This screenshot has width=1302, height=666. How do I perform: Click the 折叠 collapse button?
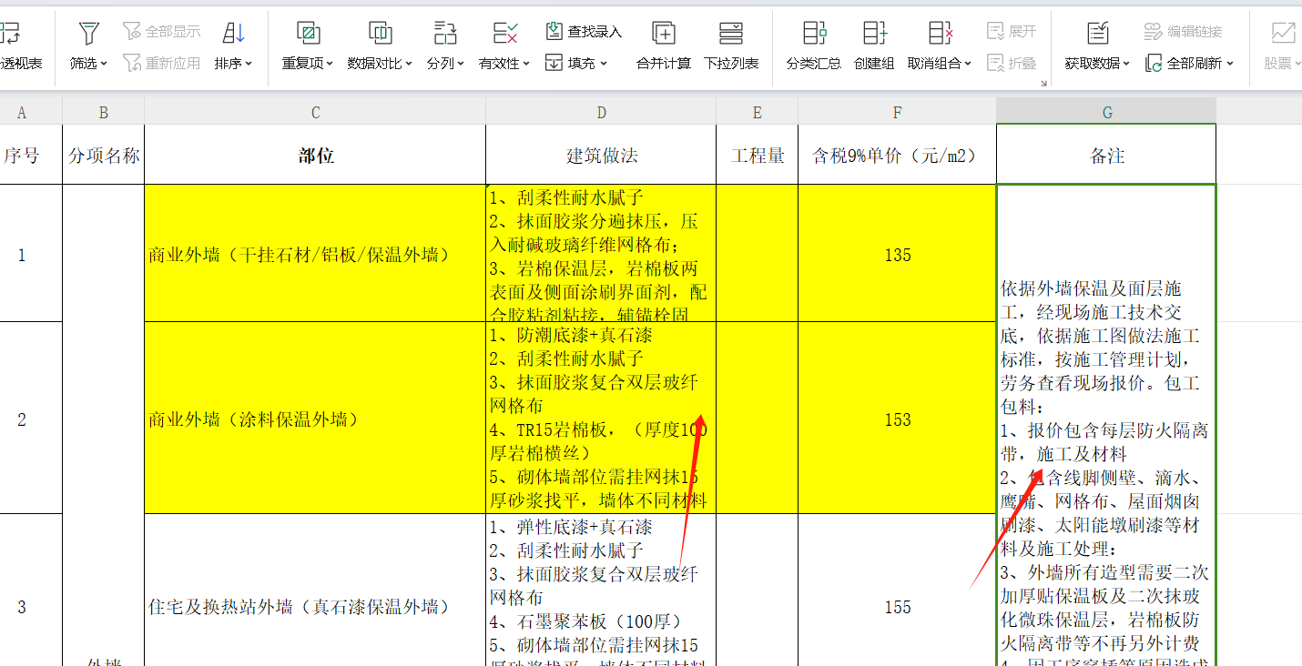click(1012, 63)
